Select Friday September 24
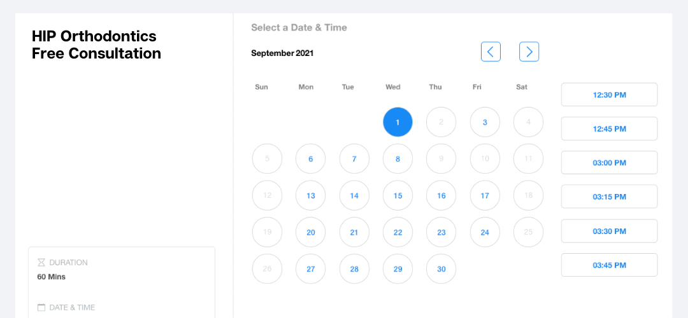Viewport: 688px width, 318px height. pyautogui.click(x=485, y=233)
